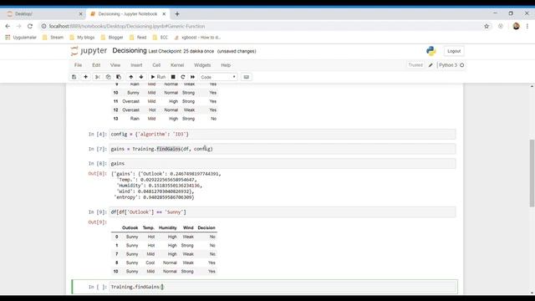The height and width of the screenshot is (301, 535).
Task: Open the Cell menu
Action: coord(156,65)
